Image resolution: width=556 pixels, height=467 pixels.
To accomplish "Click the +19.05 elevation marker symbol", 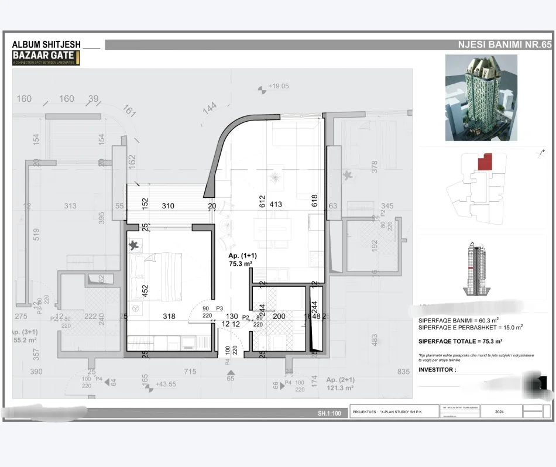I will (261, 88).
